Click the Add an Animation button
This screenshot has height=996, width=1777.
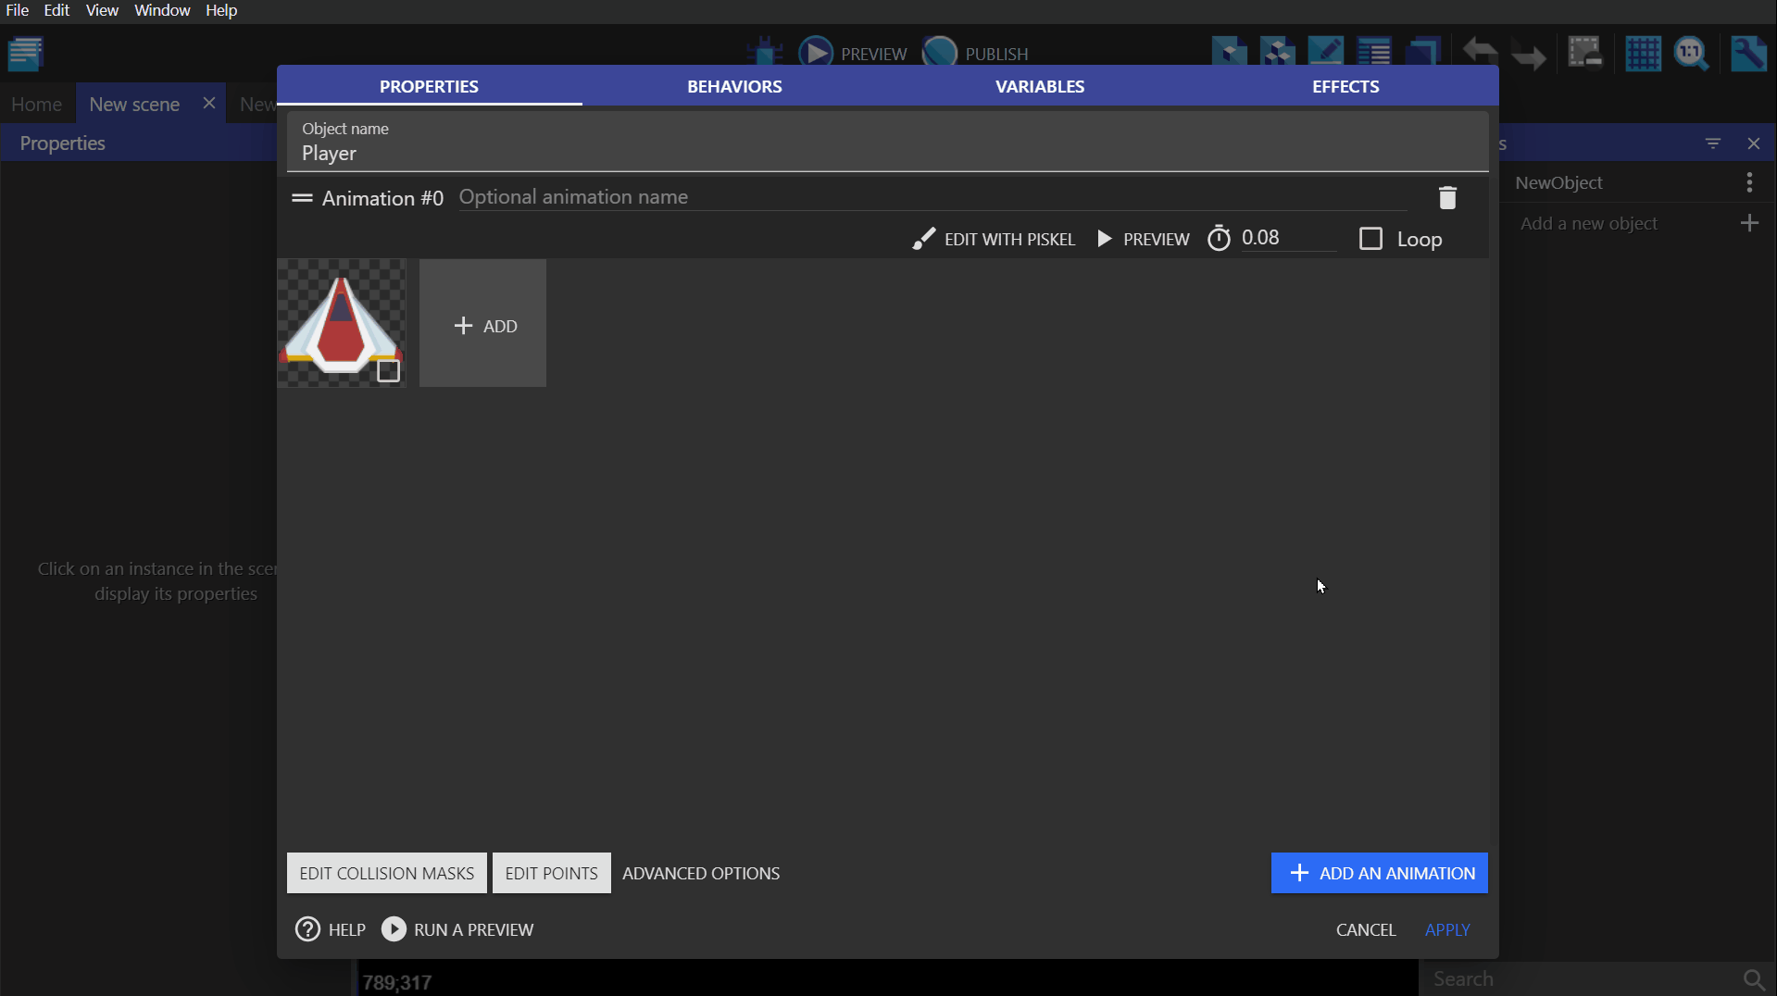[x=1379, y=873]
